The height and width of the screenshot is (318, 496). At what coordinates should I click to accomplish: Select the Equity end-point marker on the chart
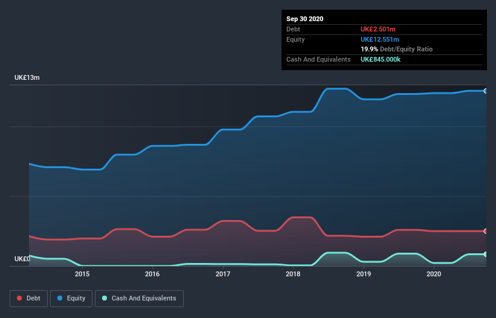[486, 91]
